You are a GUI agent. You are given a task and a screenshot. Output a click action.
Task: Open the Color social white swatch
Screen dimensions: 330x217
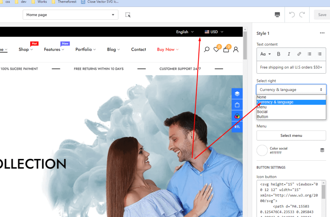coord(262,150)
